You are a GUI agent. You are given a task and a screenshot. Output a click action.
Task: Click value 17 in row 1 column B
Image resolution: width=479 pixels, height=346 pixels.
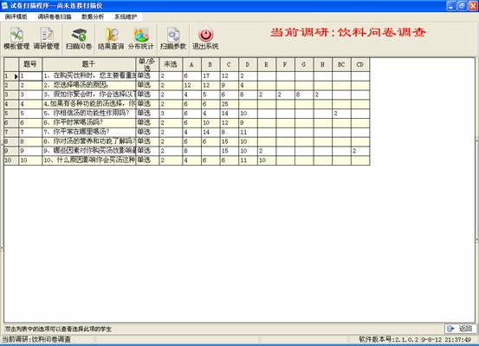click(210, 75)
